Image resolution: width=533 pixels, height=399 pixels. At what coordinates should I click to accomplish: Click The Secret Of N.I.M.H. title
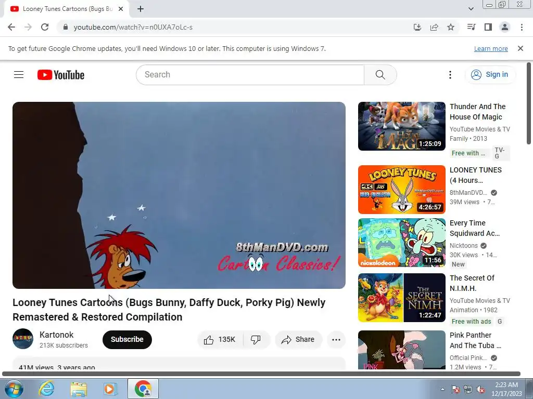472,283
